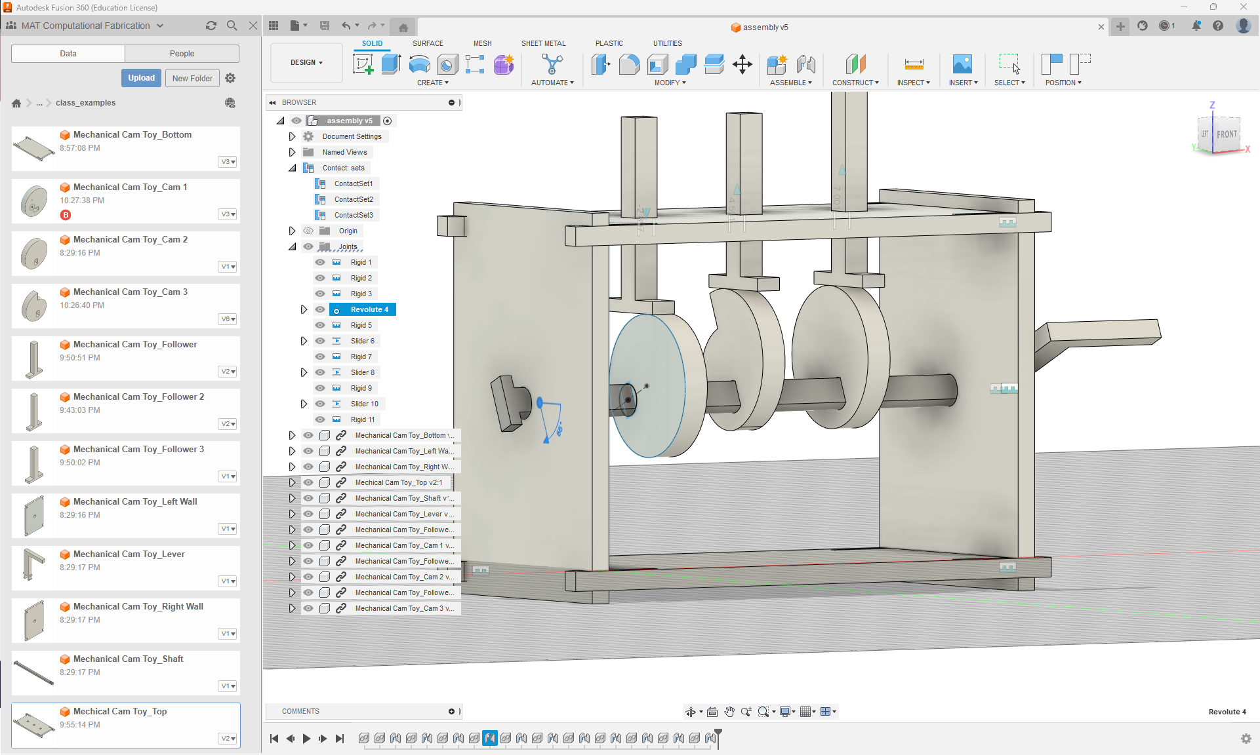Toggle visibility of Origin folder
The image size is (1260, 755).
[x=308, y=231]
